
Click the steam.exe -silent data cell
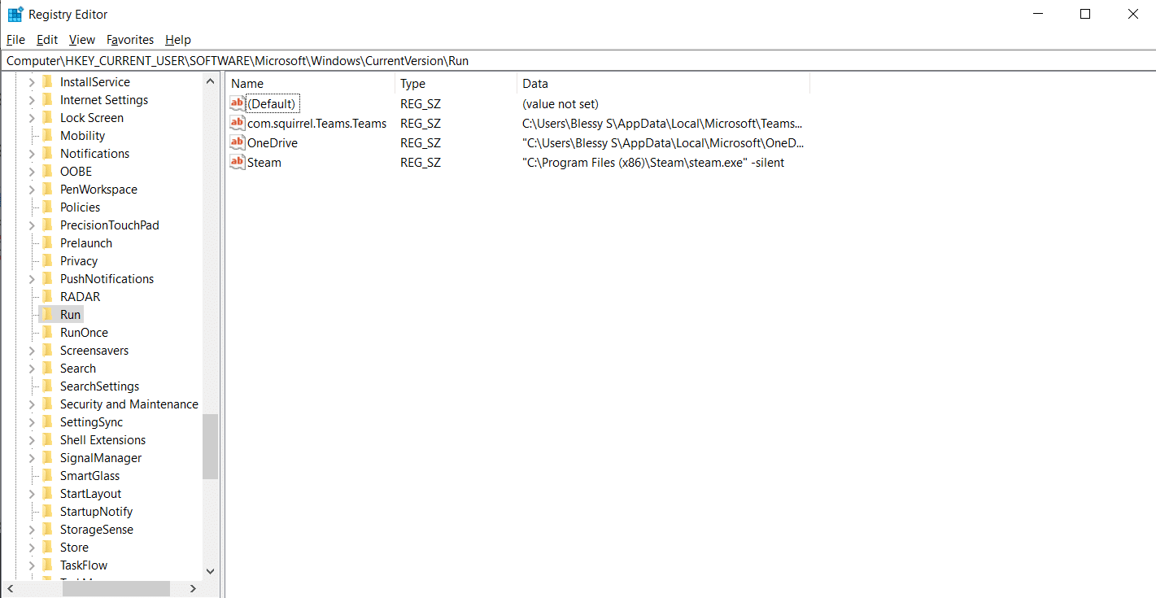[x=653, y=163]
